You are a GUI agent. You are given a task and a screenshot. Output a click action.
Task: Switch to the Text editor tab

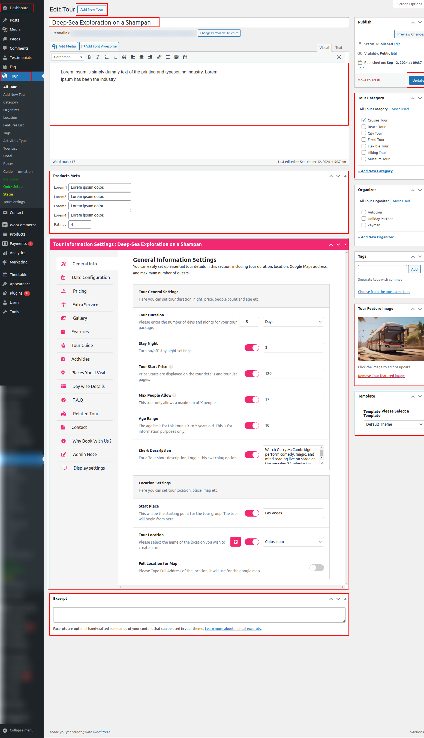click(339, 48)
